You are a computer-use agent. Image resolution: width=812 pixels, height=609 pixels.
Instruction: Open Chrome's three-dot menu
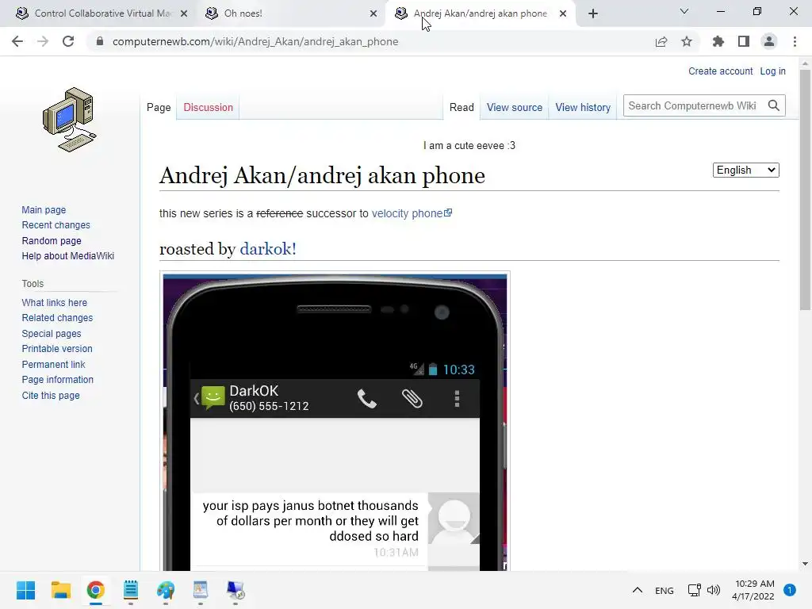pyautogui.click(x=795, y=41)
